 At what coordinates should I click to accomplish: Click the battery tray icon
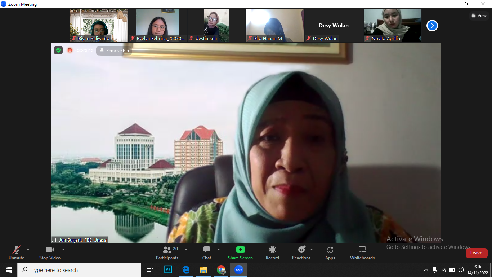pyautogui.click(x=452, y=270)
